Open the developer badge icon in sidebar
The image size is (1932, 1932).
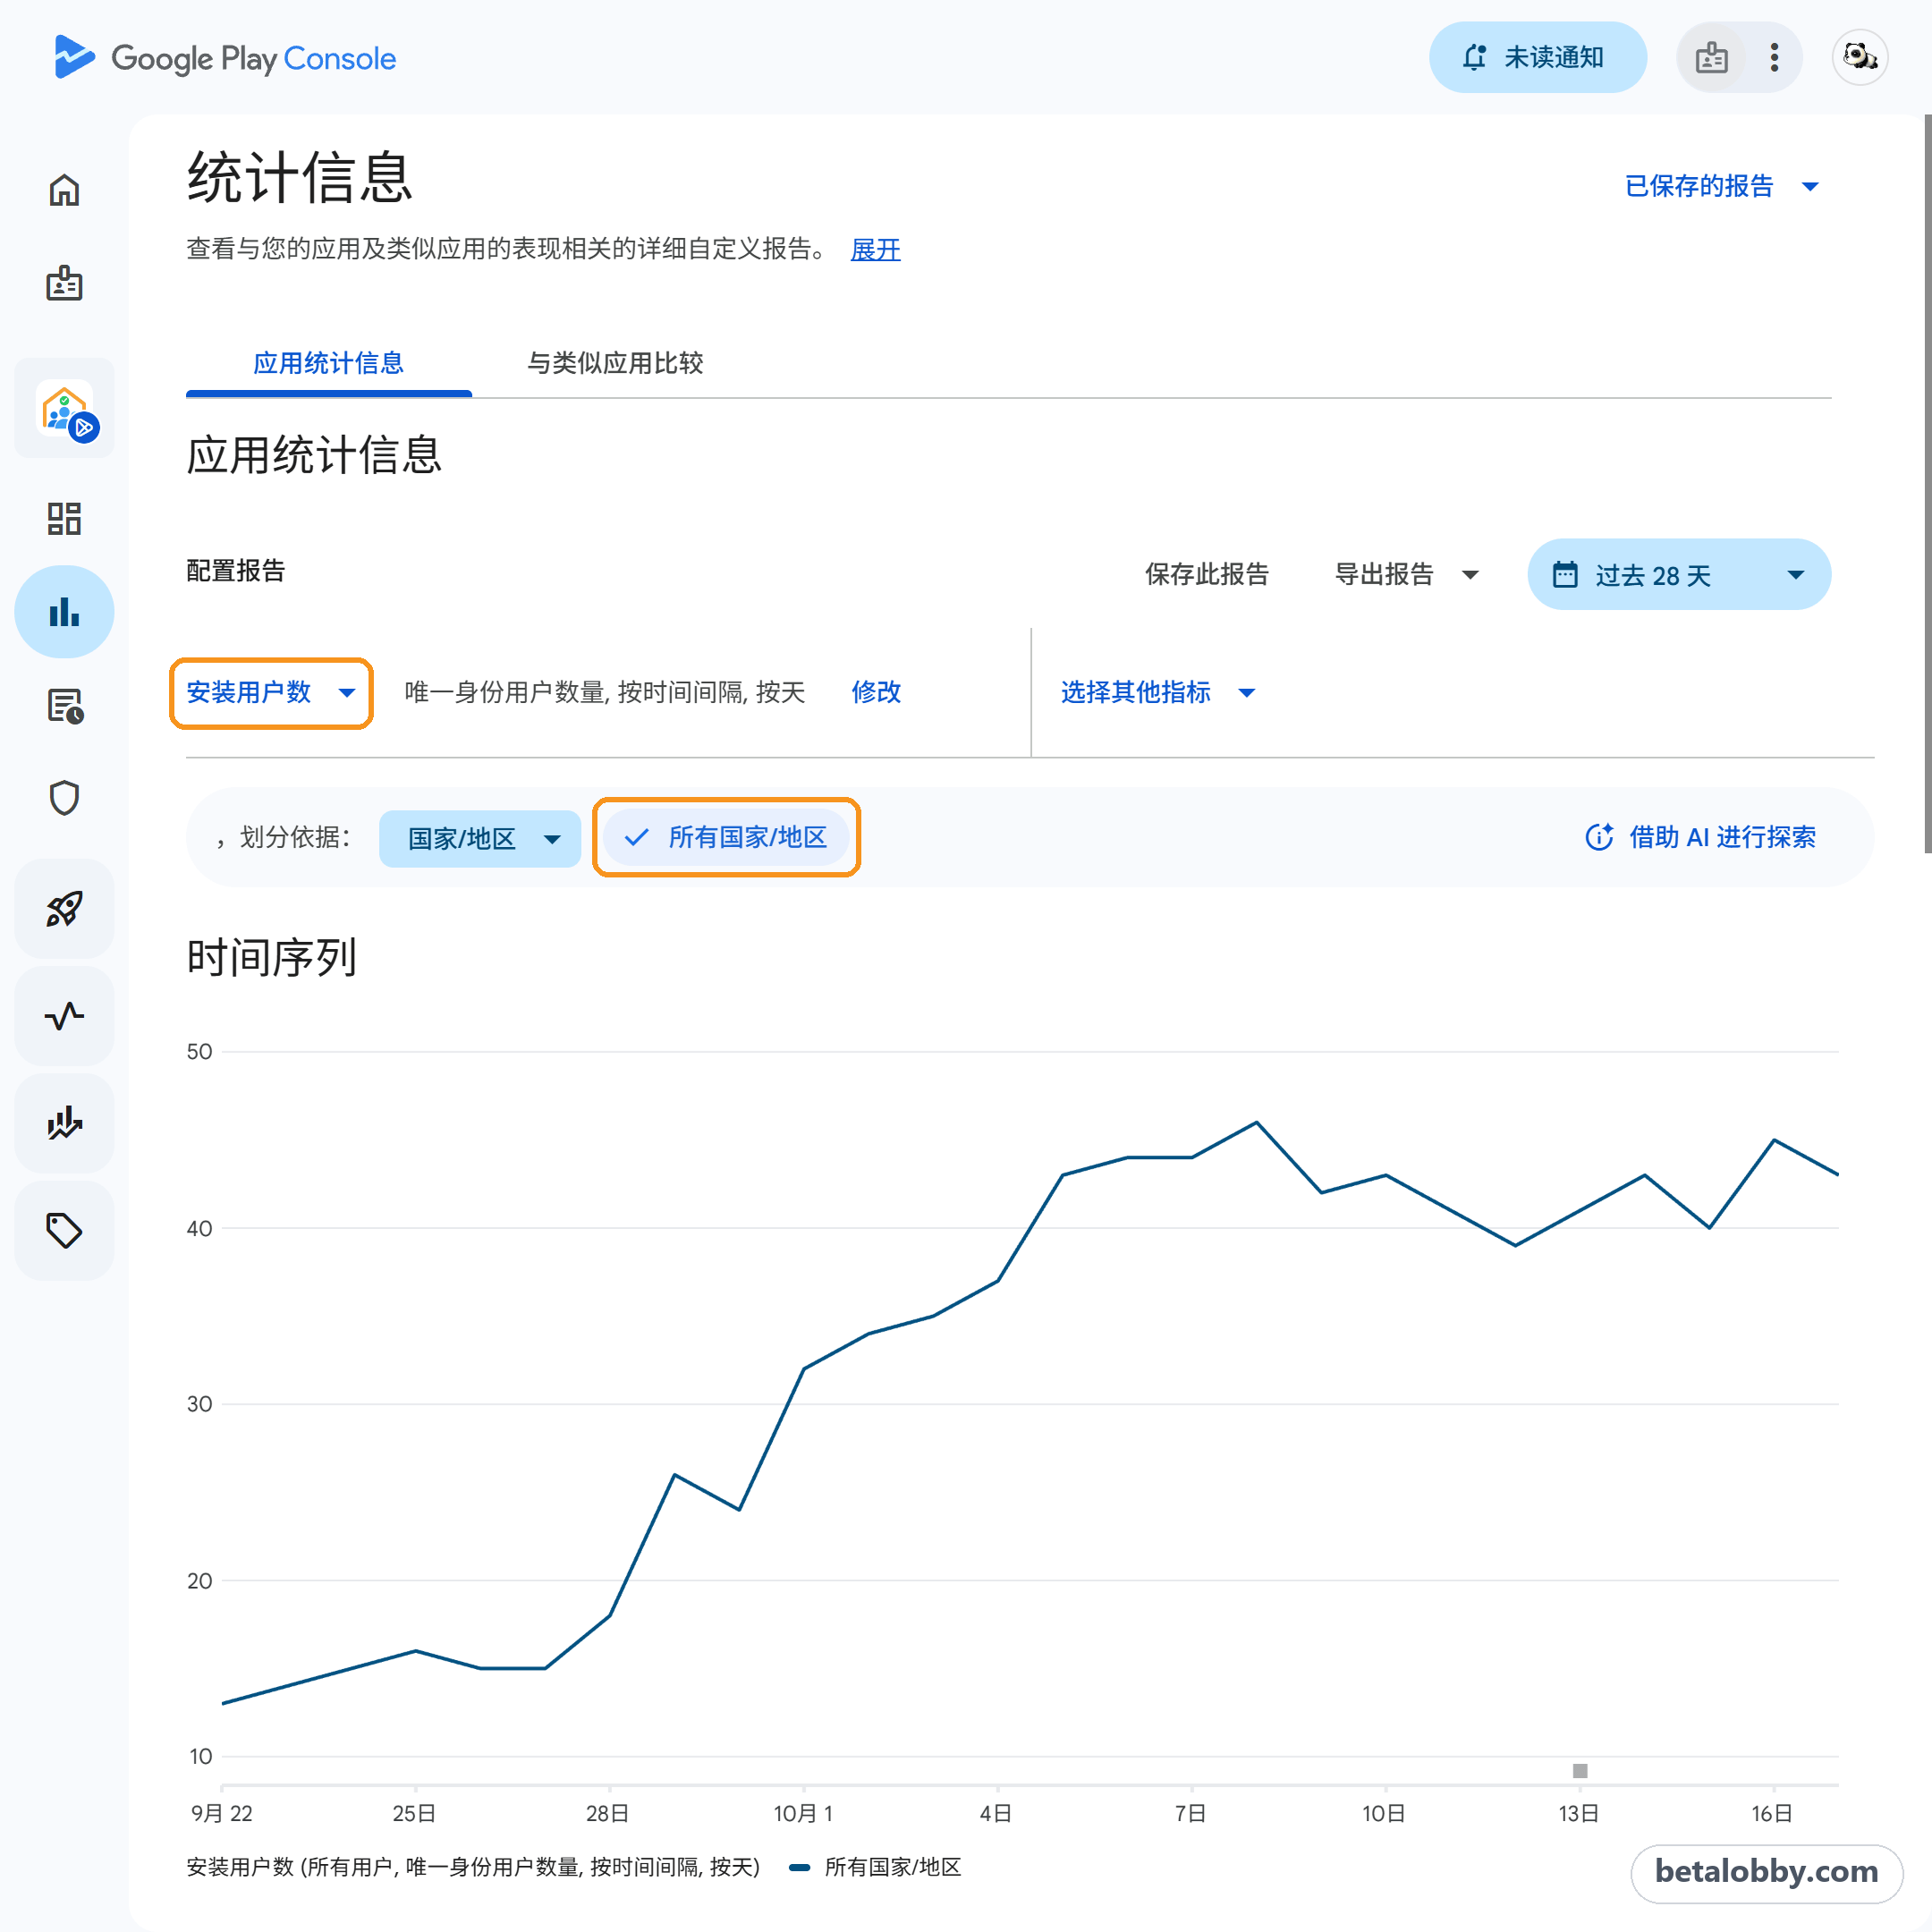pyautogui.click(x=64, y=284)
